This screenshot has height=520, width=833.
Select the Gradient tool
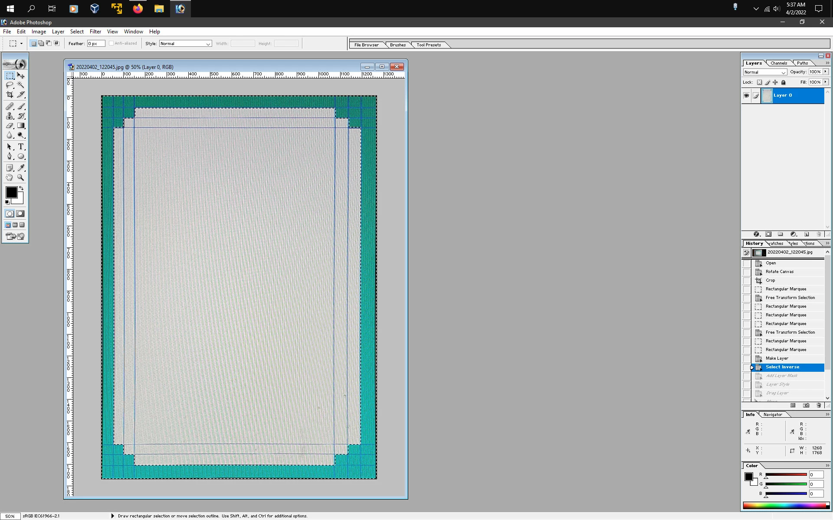coord(21,126)
